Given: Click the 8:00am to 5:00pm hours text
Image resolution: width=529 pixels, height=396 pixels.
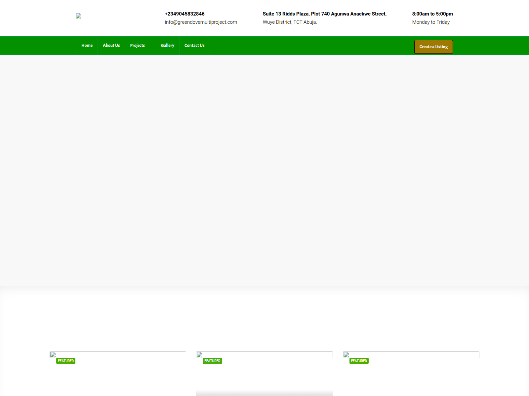Looking at the screenshot, I should click(x=432, y=14).
